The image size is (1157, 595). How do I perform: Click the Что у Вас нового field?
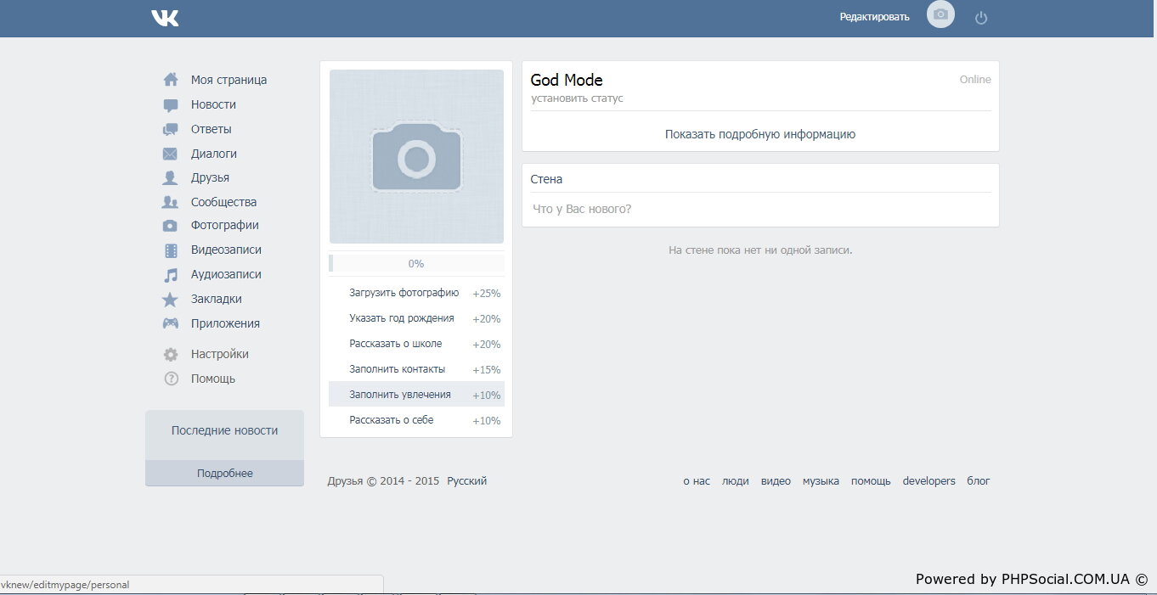tap(759, 209)
